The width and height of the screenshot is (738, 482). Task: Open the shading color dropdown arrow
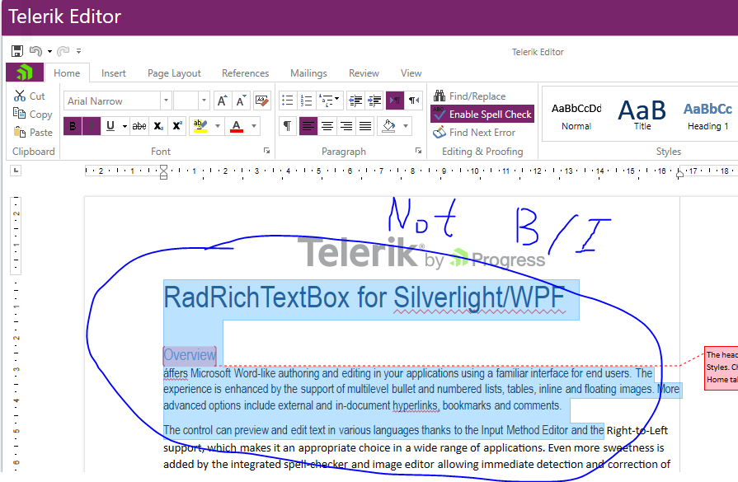click(x=406, y=126)
